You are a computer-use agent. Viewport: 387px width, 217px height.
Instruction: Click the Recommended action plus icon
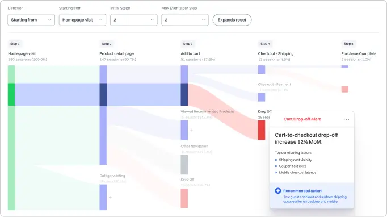278,190
